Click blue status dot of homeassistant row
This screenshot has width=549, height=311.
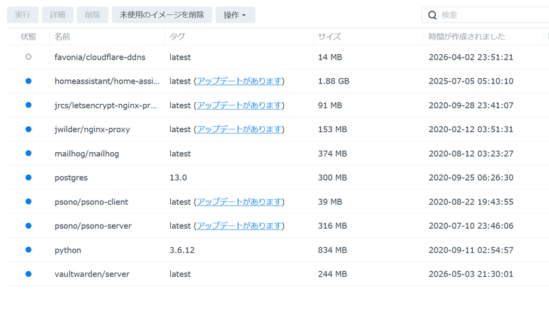28,81
